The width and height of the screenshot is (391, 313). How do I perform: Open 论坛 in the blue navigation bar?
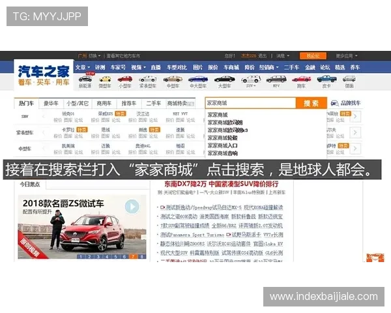[325, 67]
